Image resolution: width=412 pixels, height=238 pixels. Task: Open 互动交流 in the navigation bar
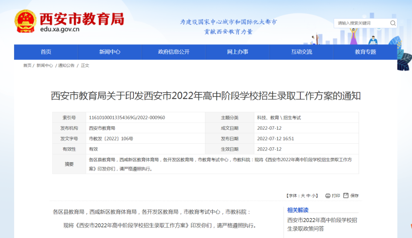(301, 52)
